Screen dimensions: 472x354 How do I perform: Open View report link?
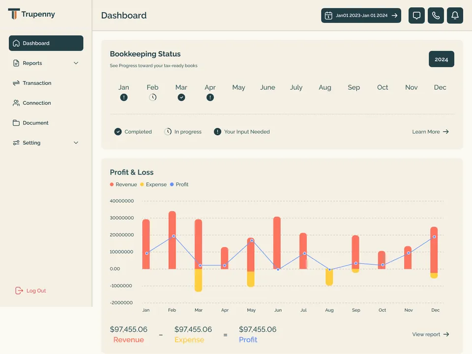click(431, 334)
